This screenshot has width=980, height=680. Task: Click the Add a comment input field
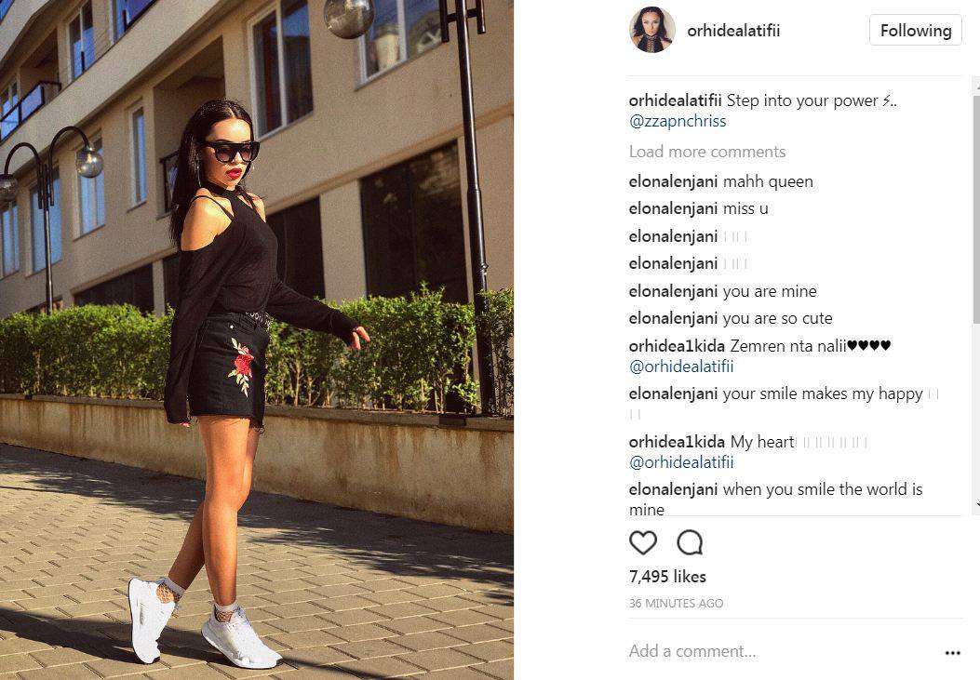pos(781,651)
